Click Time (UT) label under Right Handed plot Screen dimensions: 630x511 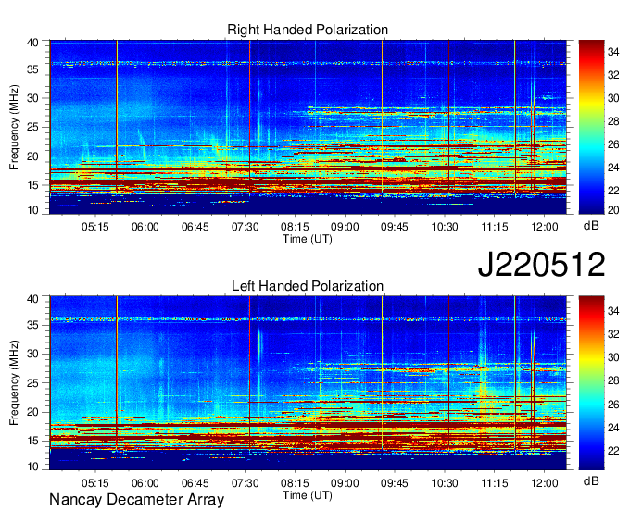(x=308, y=239)
